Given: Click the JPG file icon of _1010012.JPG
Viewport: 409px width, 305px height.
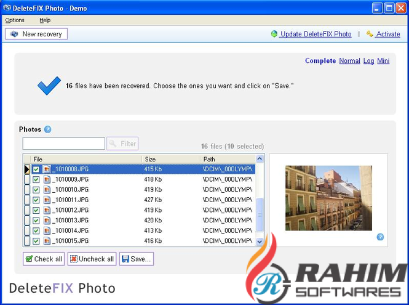Looking at the screenshot, I should pyautogui.click(x=47, y=210).
